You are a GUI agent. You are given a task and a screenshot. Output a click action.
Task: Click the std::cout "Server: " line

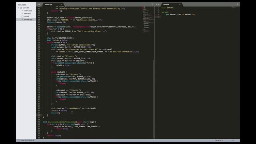point(68,74)
